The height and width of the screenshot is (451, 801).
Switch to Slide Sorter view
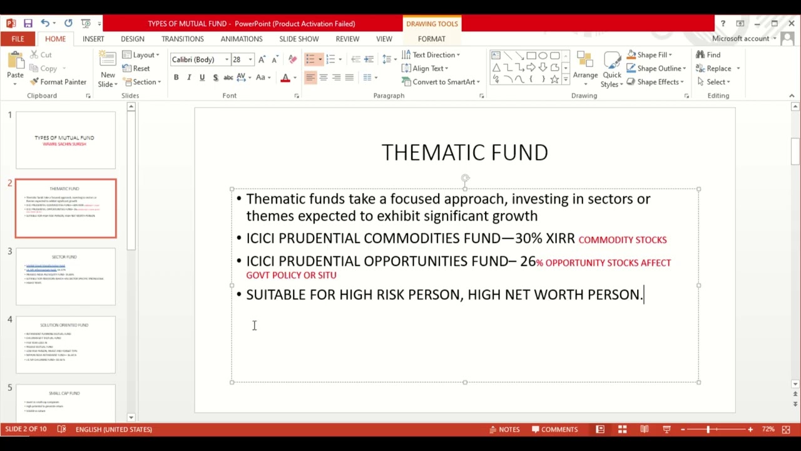pos(622,429)
